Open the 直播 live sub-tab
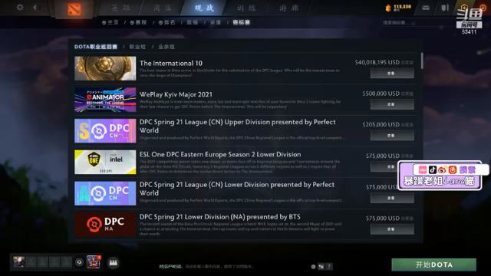491x276 pixels. tap(193, 22)
